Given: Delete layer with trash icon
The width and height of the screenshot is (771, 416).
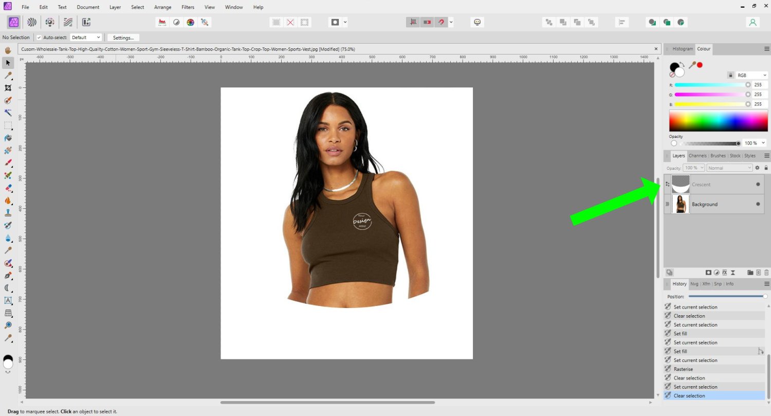Looking at the screenshot, I should (x=766, y=273).
